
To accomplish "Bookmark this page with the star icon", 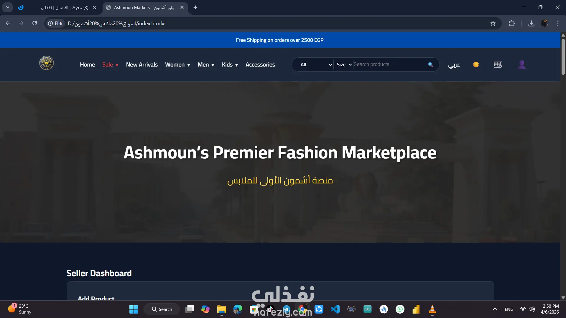I will coord(493,23).
